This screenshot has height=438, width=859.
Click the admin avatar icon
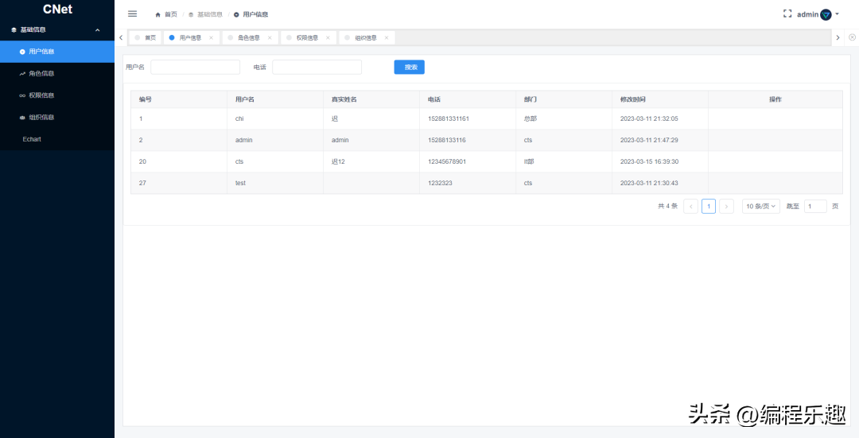826,14
